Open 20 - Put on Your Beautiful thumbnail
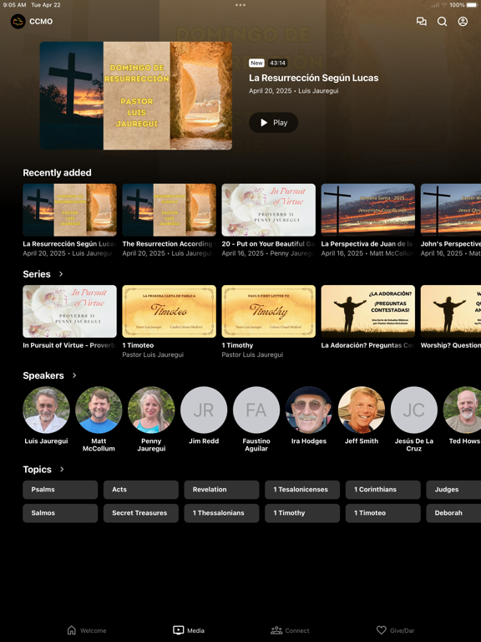Viewport: 481px width, 642px height. pos(268,210)
